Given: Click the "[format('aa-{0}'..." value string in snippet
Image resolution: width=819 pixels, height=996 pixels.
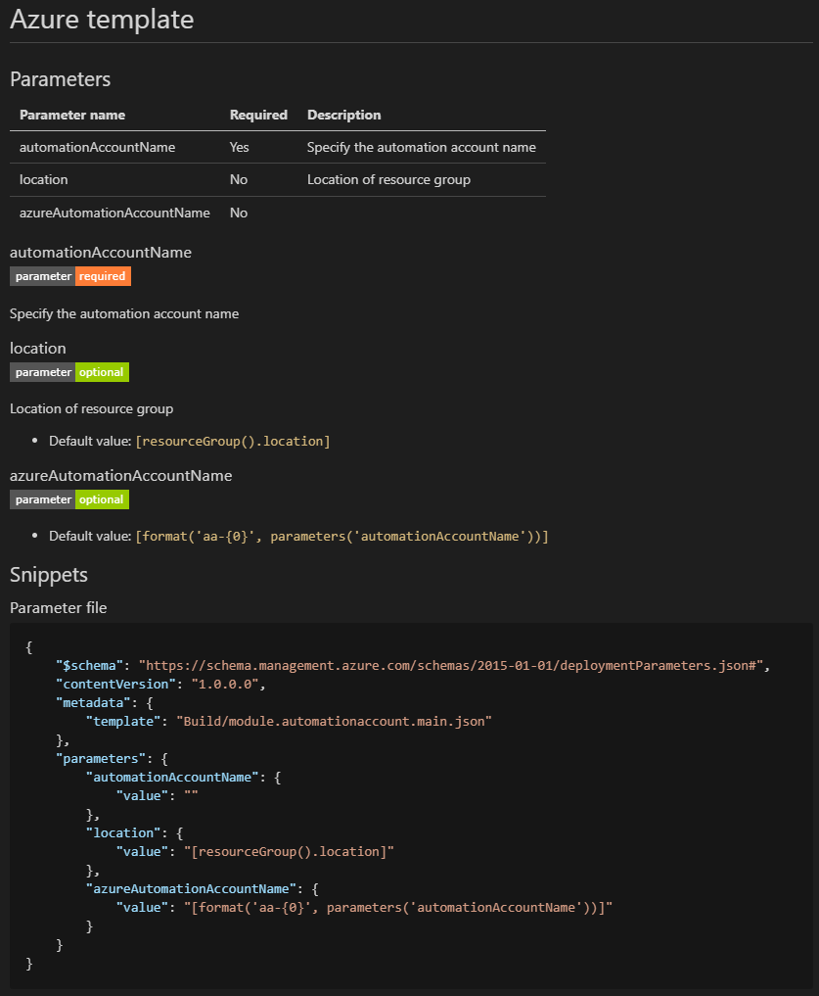Looking at the screenshot, I should (398, 907).
